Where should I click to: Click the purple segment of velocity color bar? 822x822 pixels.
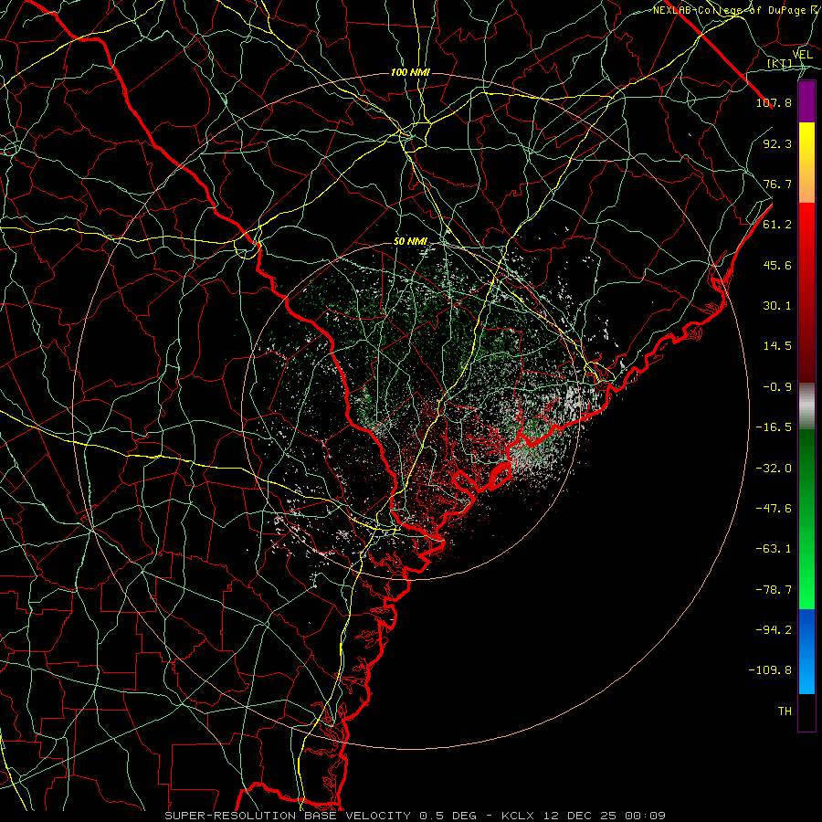(806, 102)
